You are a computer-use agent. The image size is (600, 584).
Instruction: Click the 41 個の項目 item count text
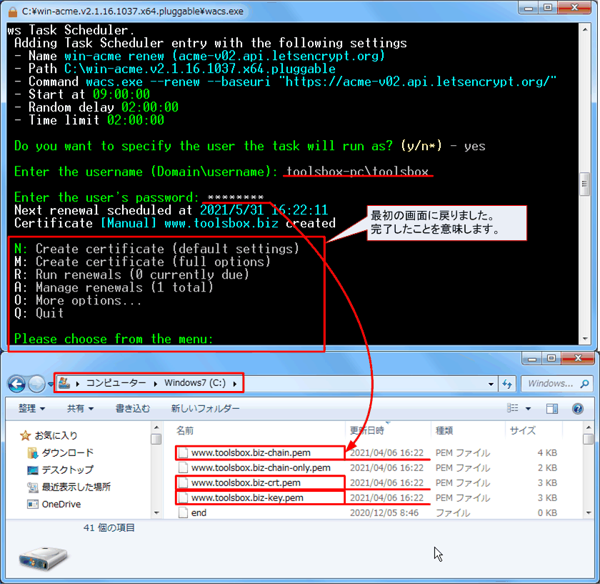pos(109,528)
